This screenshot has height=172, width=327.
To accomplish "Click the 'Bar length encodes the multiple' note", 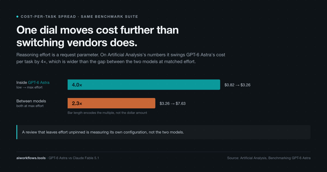I will coord(107,113).
